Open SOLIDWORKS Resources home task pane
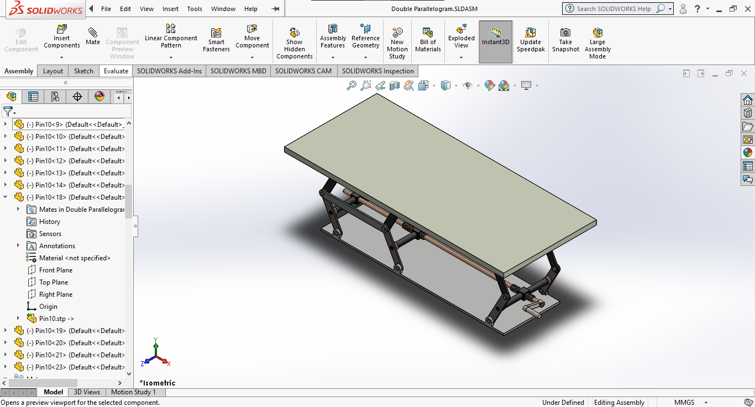This screenshot has width=755, height=407. 748,100
